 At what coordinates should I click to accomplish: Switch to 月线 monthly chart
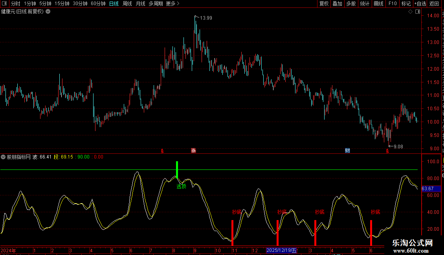tap(140, 4)
